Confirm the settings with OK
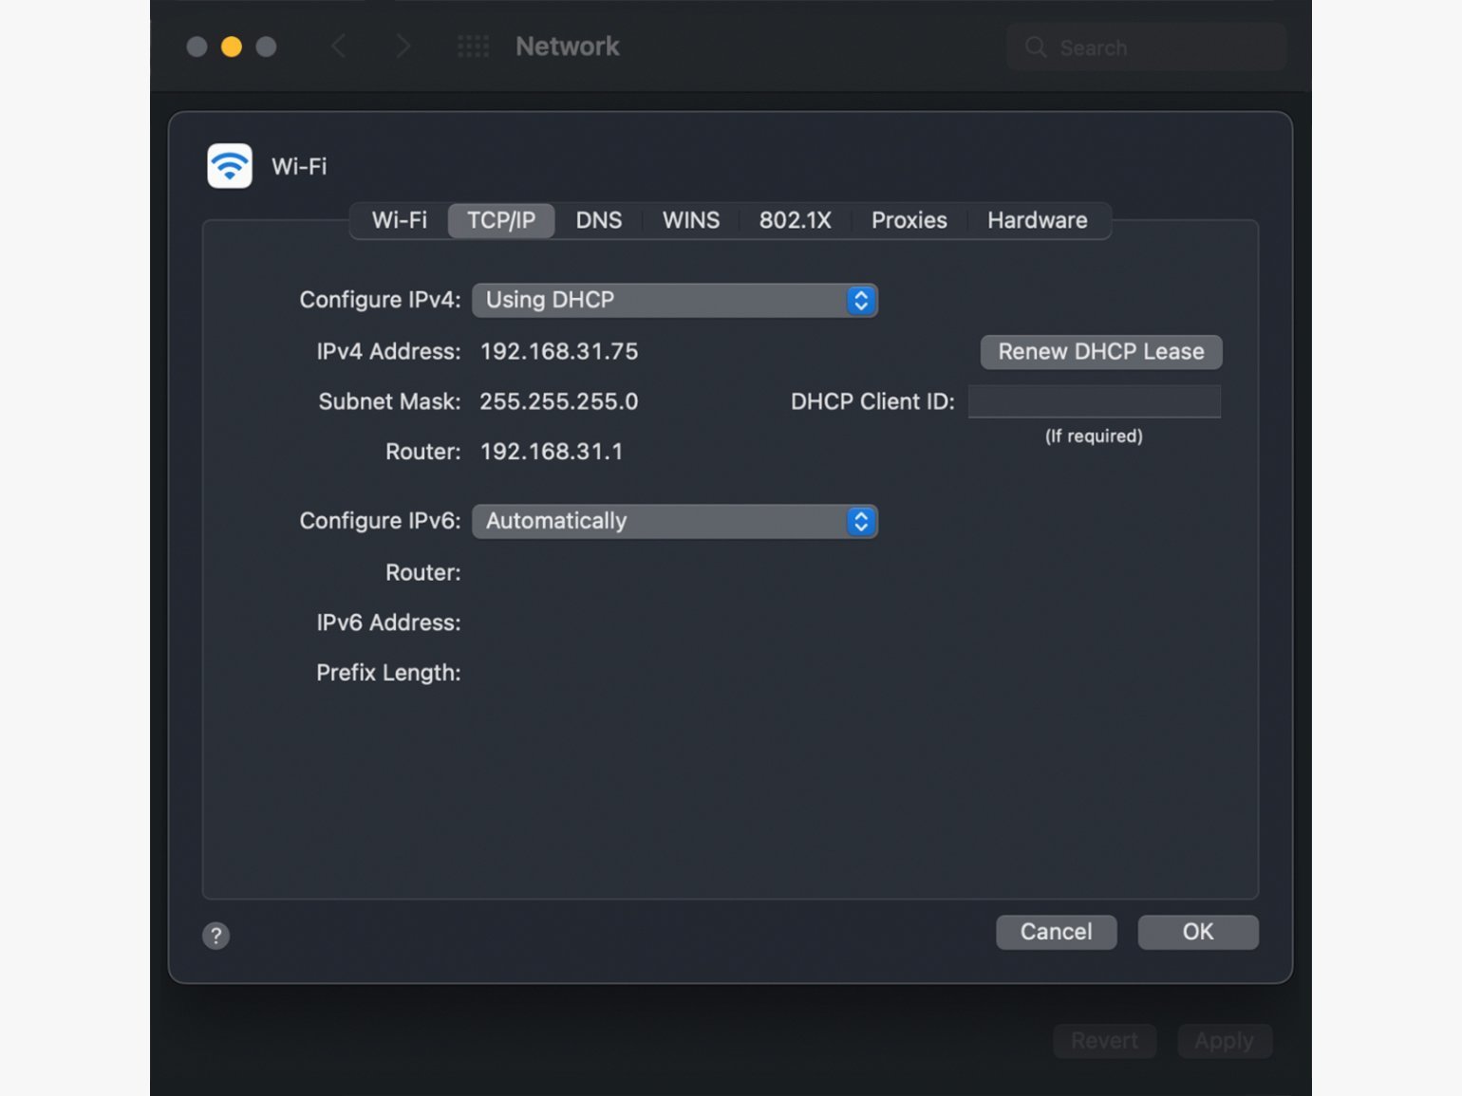The height and width of the screenshot is (1096, 1462). point(1197,932)
